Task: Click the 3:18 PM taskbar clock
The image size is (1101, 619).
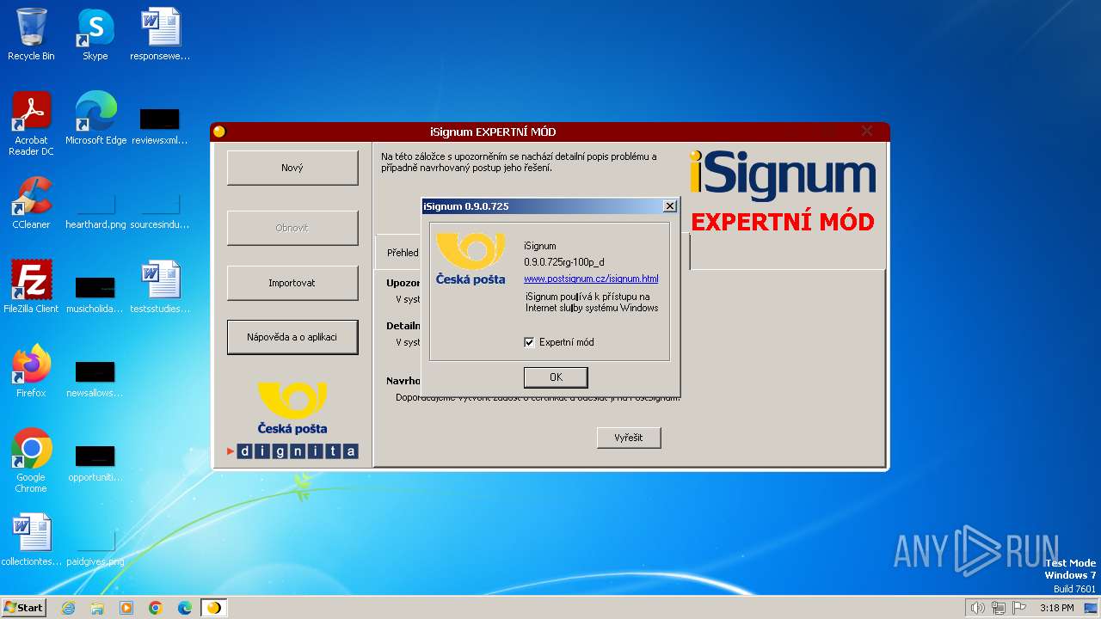Action: (1056, 608)
